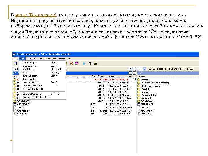Choose Save Selection from Mark menu

pos(42,79)
